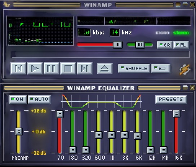The width and height of the screenshot is (196, 167).
Task: Click the 12K band slider handle
Action: [x=151, y=150]
